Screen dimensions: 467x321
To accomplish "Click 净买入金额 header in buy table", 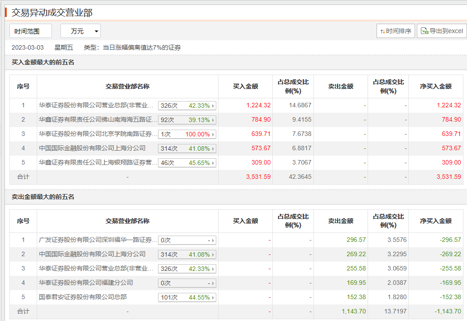I will pyautogui.click(x=436, y=86).
